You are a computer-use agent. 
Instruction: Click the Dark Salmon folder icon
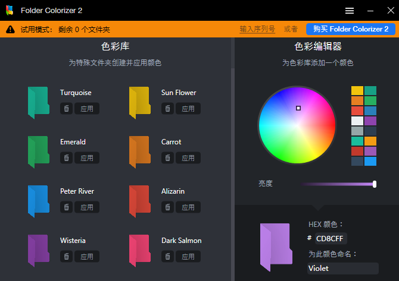(x=140, y=250)
